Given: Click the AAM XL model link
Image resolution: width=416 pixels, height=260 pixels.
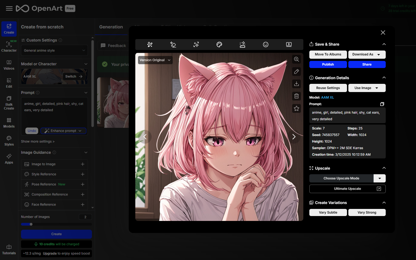Looking at the screenshot, I should point(327,97).
